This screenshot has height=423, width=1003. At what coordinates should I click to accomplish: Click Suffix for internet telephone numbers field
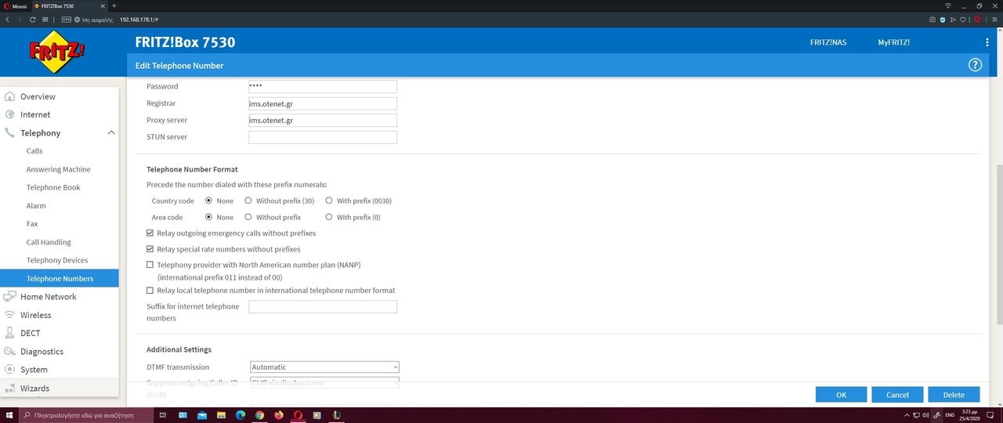click(x=323, y=307)
